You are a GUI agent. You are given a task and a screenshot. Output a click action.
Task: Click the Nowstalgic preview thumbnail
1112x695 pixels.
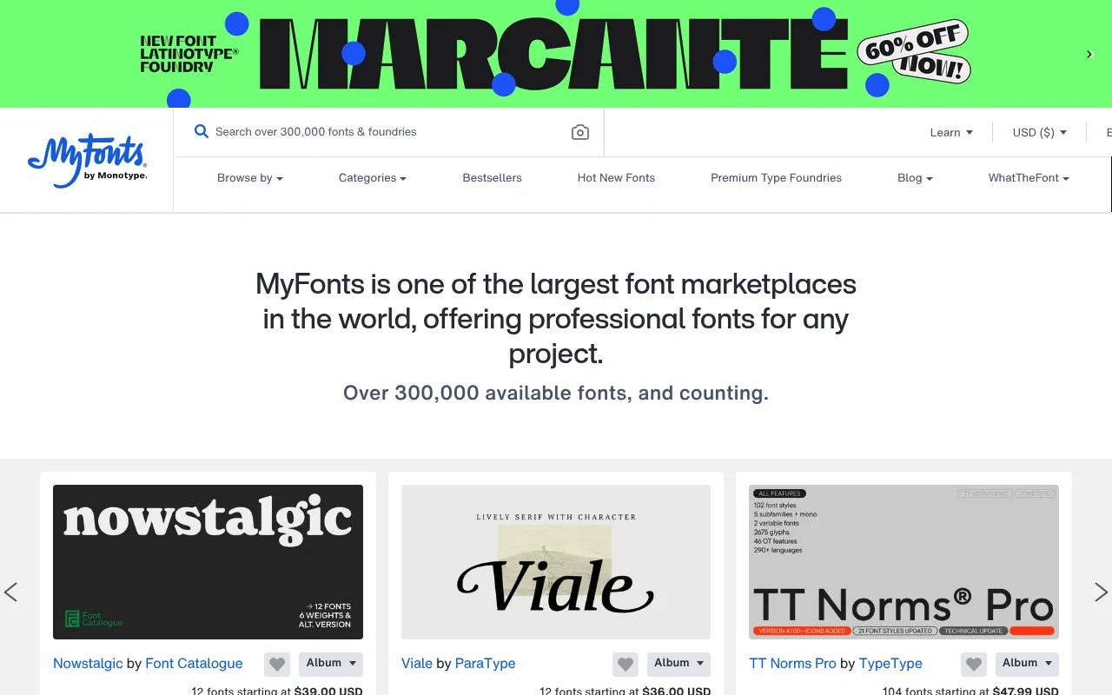pyautogui.click(x=208, y=562)
